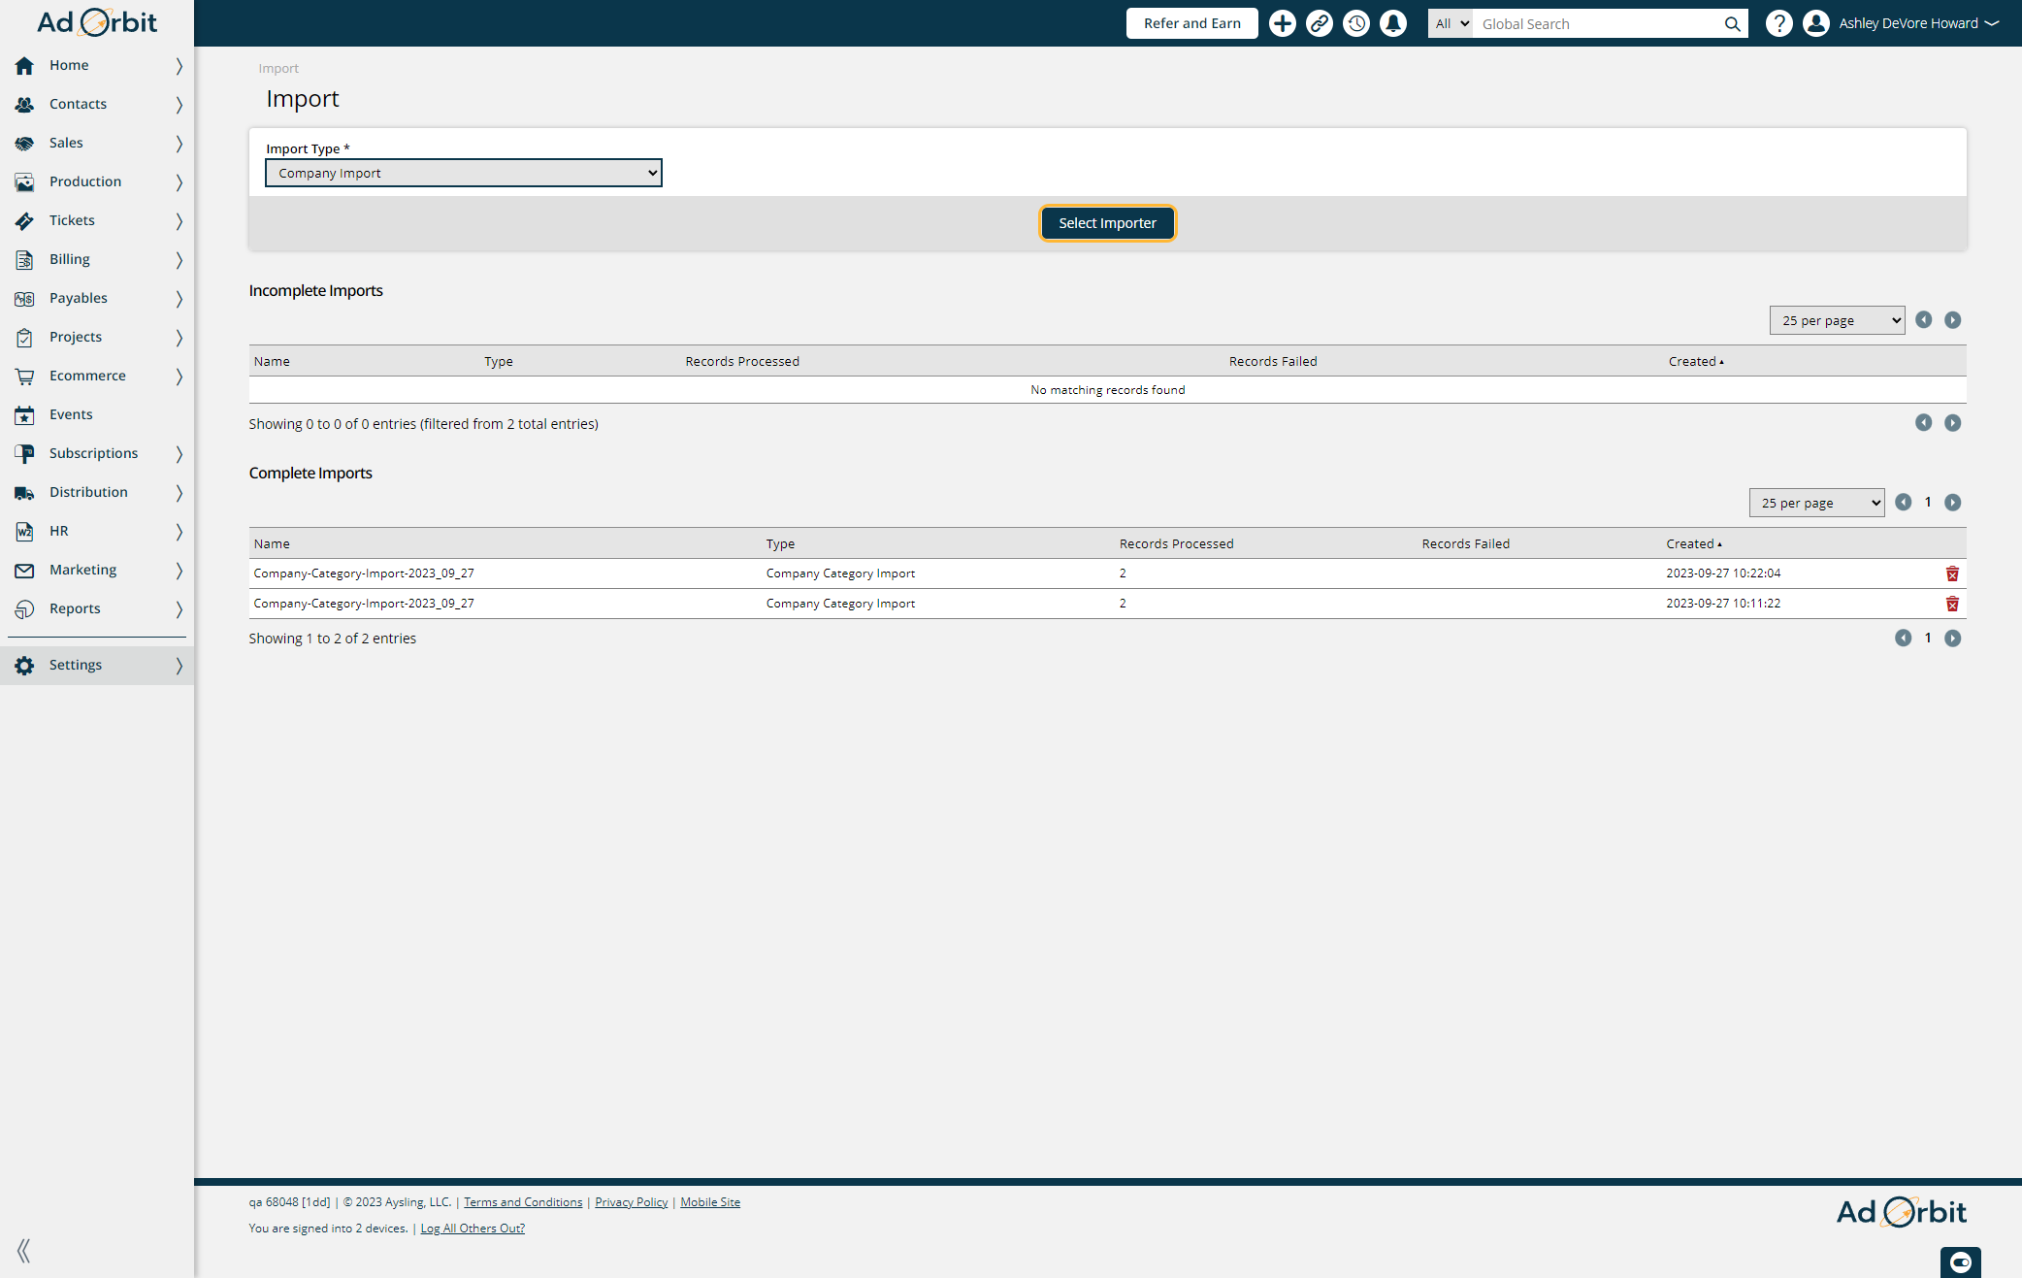Click the Settings gear icon
This screenshot has width=2022, height=1278.
pyautogui.click(x=24, y=665)
